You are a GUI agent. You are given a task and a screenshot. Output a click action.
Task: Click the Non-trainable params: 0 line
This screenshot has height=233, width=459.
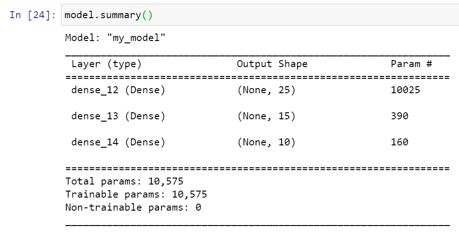click(x=133, y=207)
